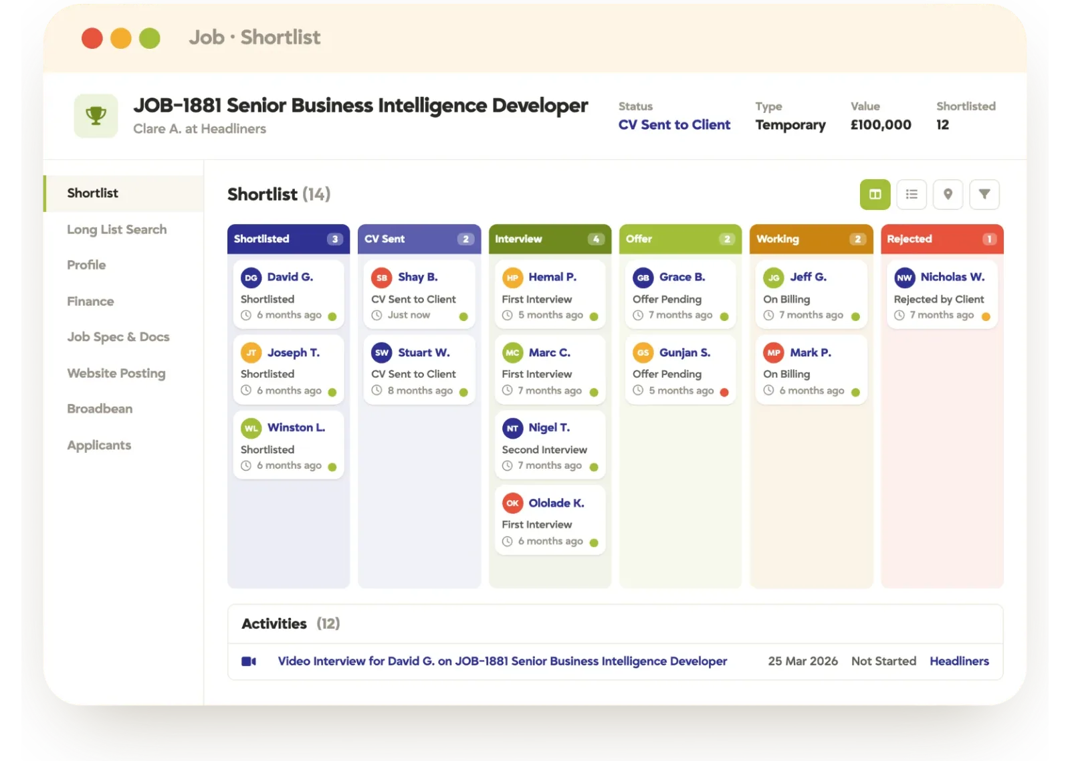Click the job trophy icon
This screenshot has width=1070, height=761.
coord(96,116)
